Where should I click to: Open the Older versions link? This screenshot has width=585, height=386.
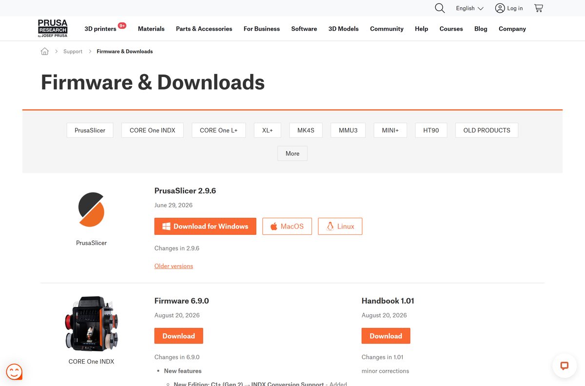pyautogui.click(x=174, y=266)
